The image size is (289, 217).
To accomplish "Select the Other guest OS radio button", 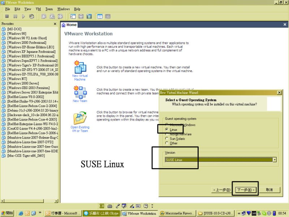I will pyautogui.click(x=167, y=143).
